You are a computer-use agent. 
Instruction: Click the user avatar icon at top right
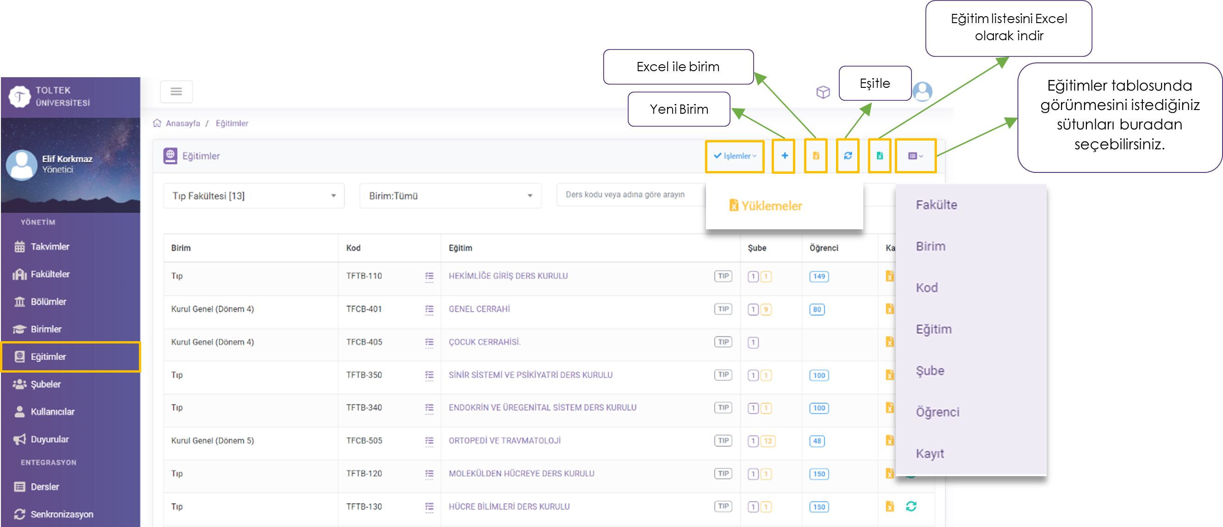click(922, 92)
